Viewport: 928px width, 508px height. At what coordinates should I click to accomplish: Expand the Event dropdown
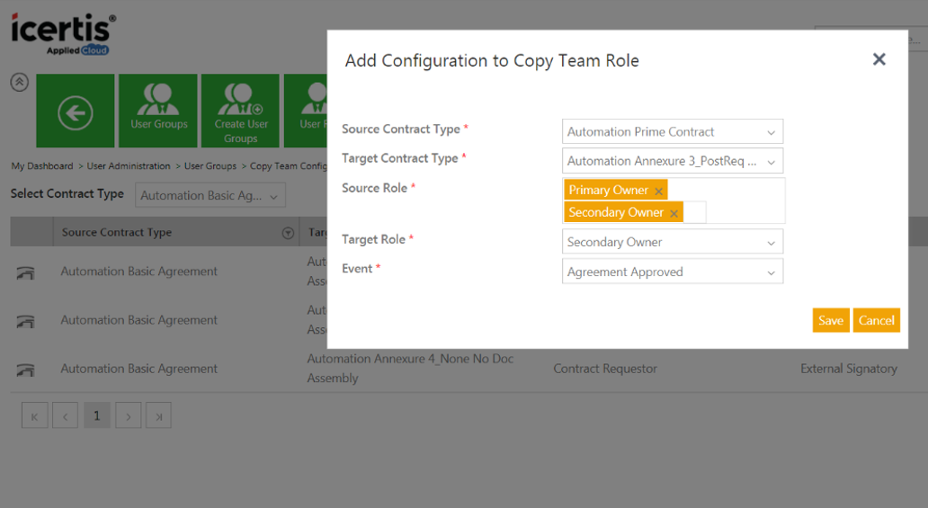click(x=673, y=272)
